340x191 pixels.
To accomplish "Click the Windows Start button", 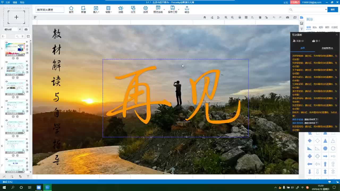I will (4, 187).
